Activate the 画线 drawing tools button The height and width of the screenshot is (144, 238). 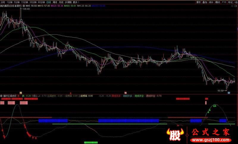click(217, 2)
